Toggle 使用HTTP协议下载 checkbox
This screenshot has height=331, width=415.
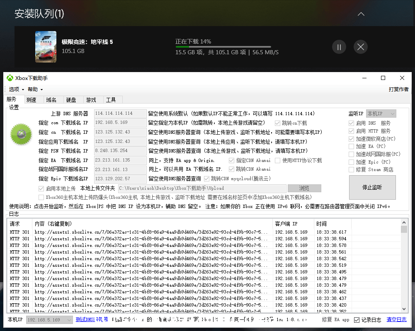click(x=278, y=160)
